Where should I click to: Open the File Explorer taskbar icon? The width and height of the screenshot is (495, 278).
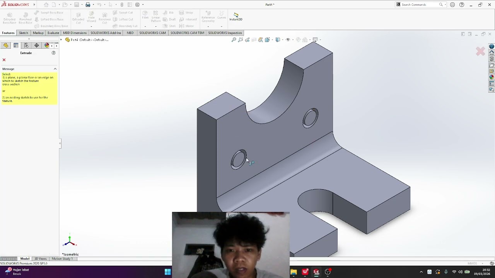tap(294, 272)
